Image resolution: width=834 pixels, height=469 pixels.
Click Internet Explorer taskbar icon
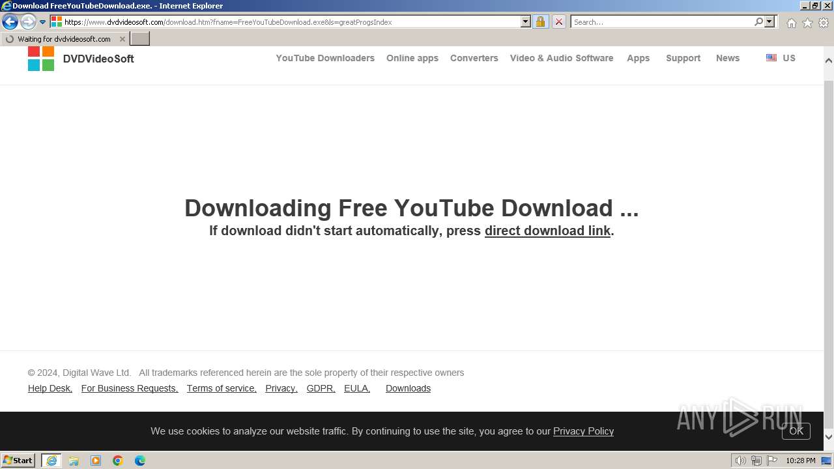point(51,461)
